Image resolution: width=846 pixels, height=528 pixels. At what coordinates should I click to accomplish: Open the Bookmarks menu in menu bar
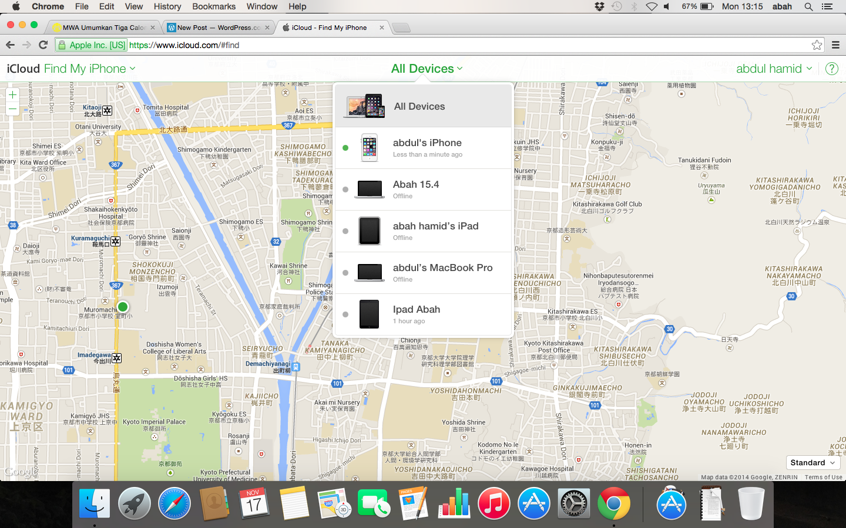(x=214, y=6)
